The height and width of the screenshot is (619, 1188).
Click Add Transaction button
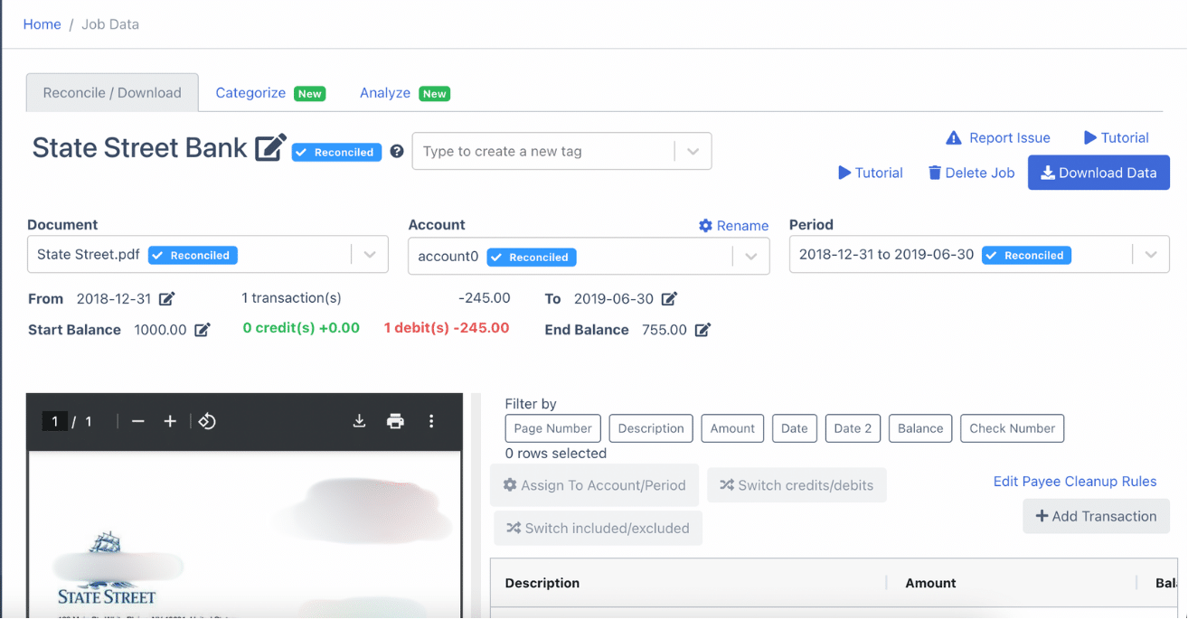tap(1096, 516)
